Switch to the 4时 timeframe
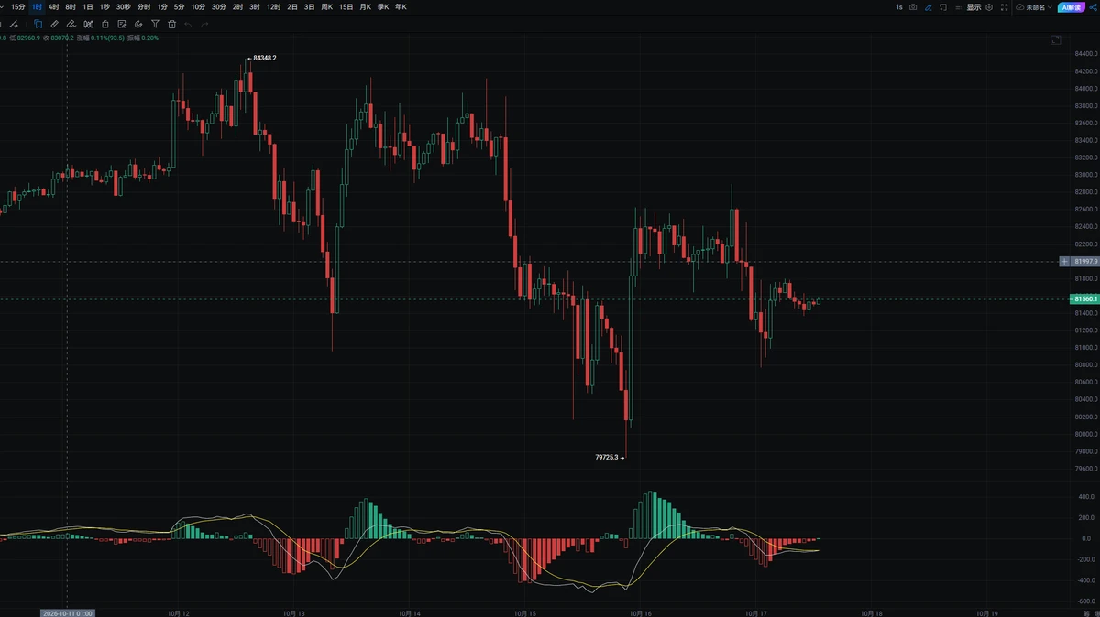Viewport: 1100px width, 617px height. (54, 7)
